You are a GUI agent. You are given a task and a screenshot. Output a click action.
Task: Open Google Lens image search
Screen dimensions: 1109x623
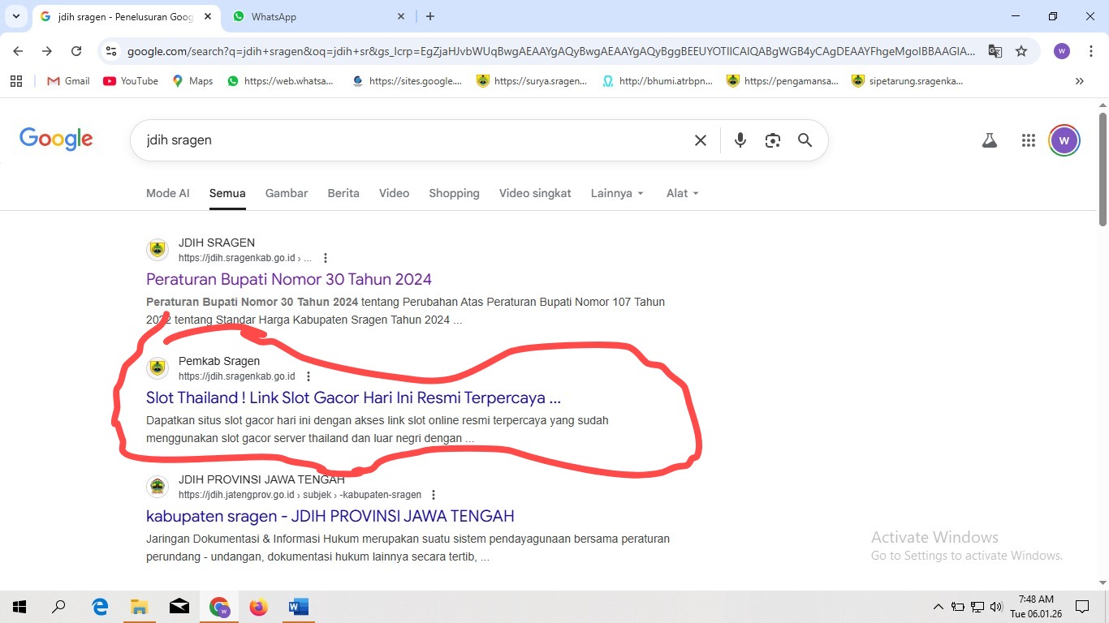click(772, 140)
